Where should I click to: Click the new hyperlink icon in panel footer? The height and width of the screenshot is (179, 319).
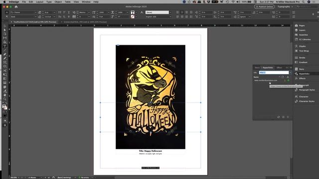coord(283,117)
